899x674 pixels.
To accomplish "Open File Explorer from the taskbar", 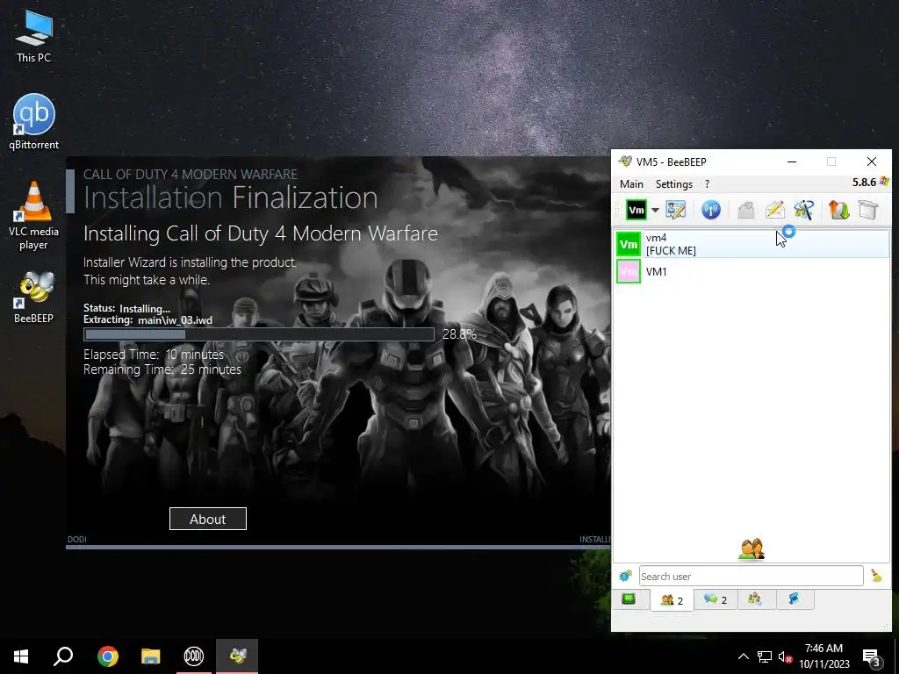I will click(150, 656).
